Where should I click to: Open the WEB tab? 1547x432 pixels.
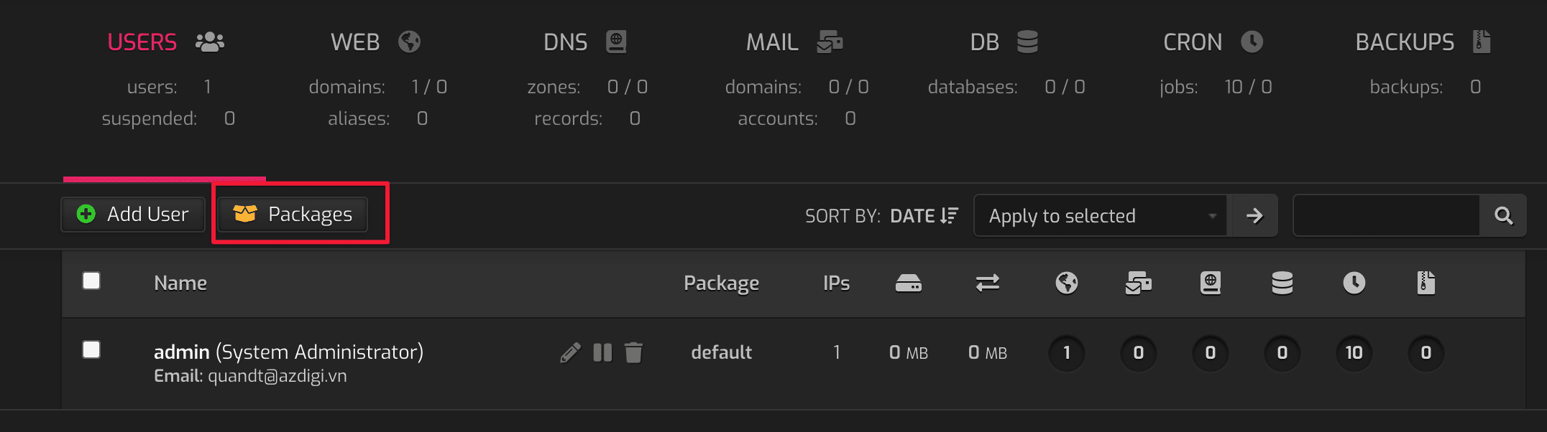(375, 42)
